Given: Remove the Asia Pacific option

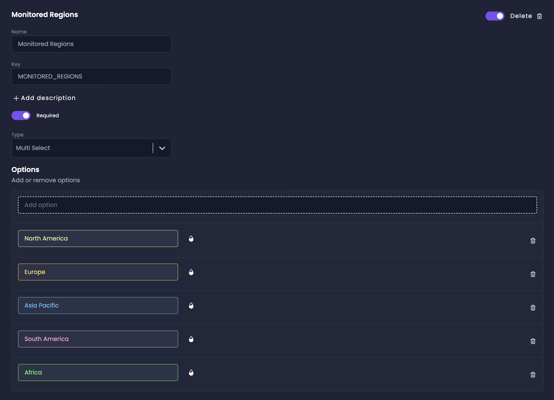Looking at the screenshot, I should (533, 307).
